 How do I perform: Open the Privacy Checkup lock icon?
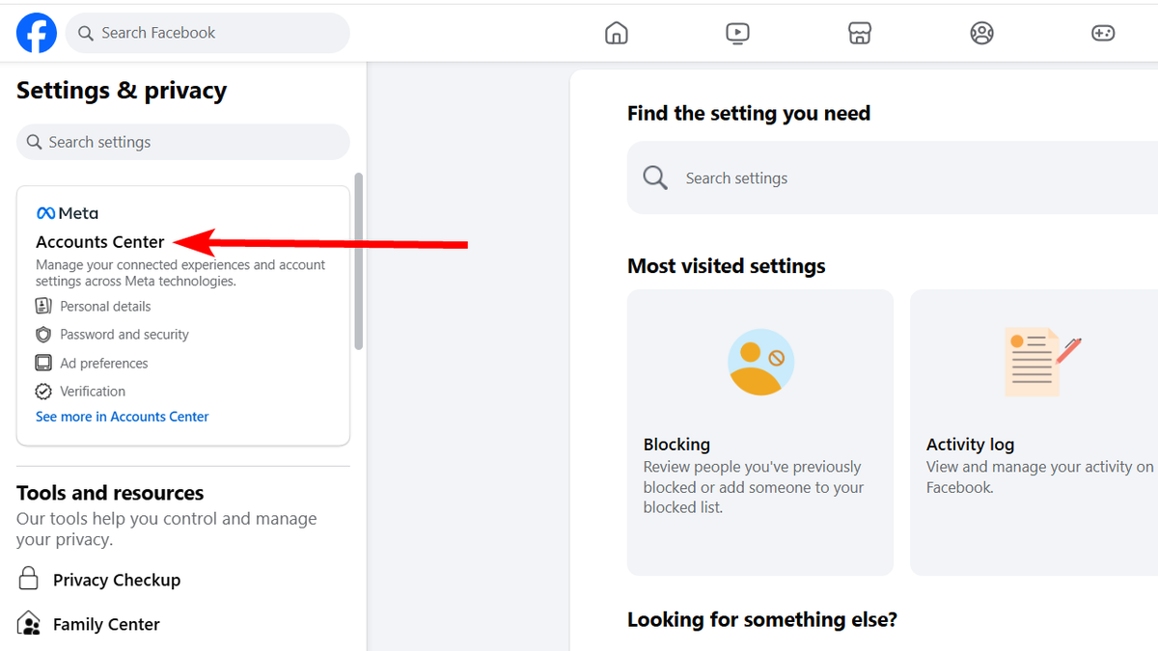(30, 579)
